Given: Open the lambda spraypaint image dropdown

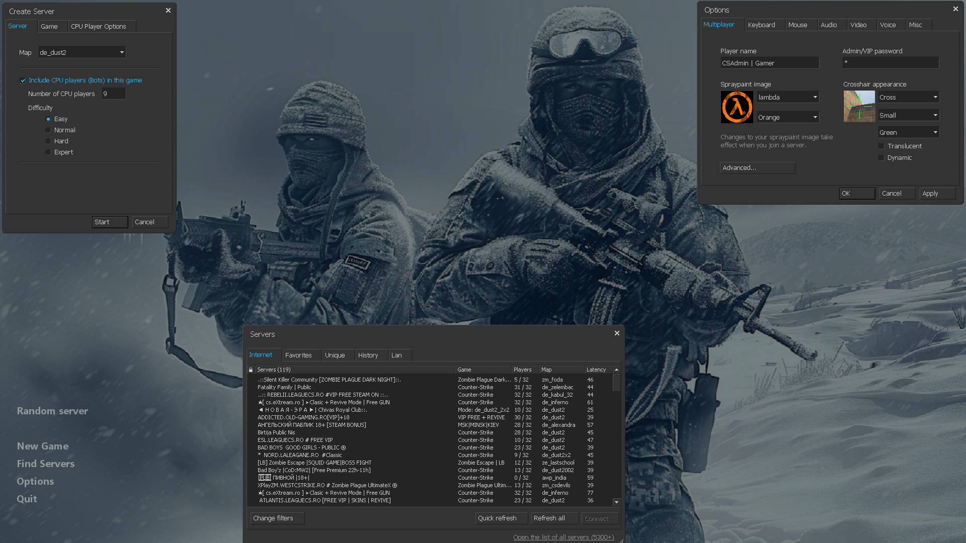Looking at the screenshot, I should click(788, 97).
